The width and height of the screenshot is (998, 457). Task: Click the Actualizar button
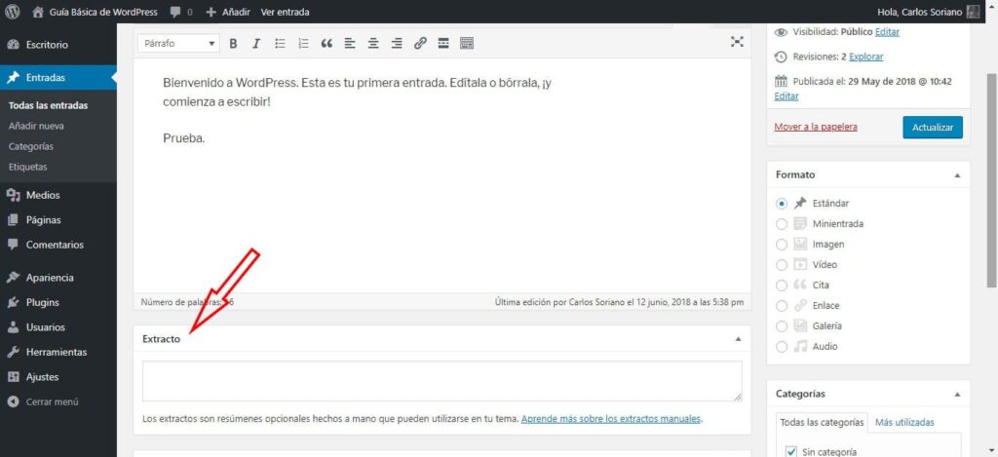[x=933, y=128]
